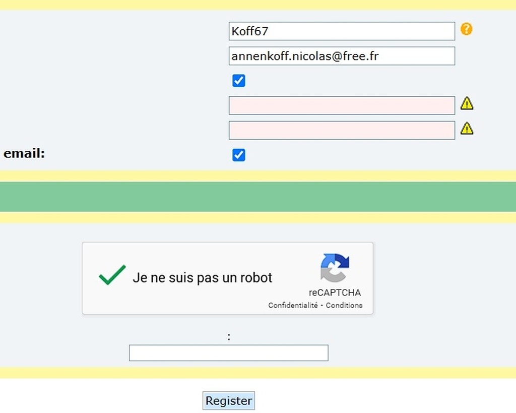Open the Confidentialité link
516x413 pixels.
point(293,305)
